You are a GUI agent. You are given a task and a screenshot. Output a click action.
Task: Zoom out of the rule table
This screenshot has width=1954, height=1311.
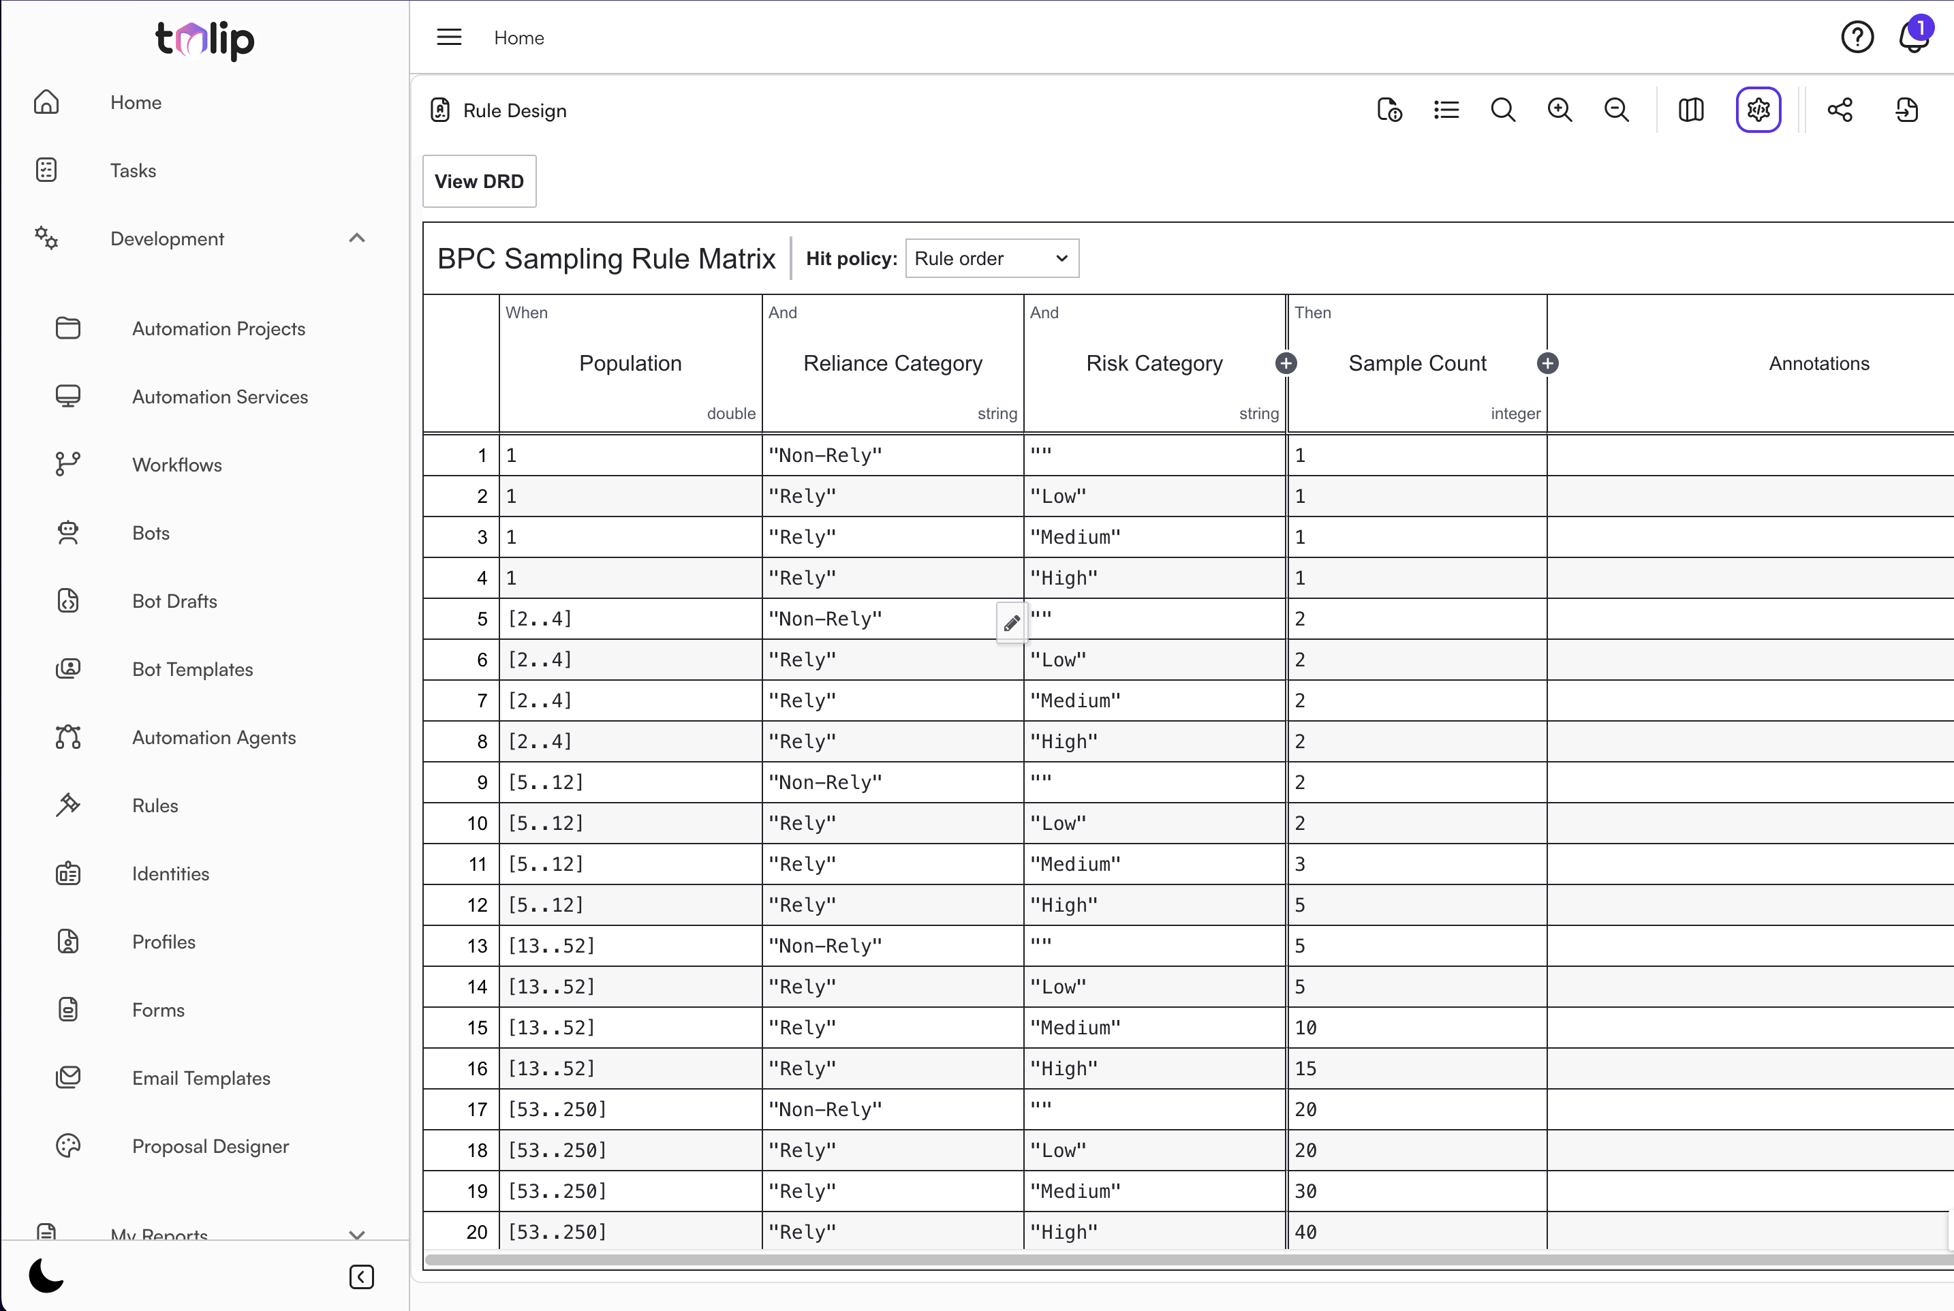coord(1616,110)
